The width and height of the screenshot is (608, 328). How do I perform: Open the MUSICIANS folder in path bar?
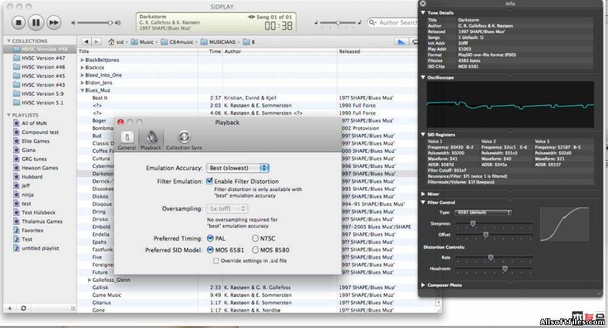(x=218, y=42)
